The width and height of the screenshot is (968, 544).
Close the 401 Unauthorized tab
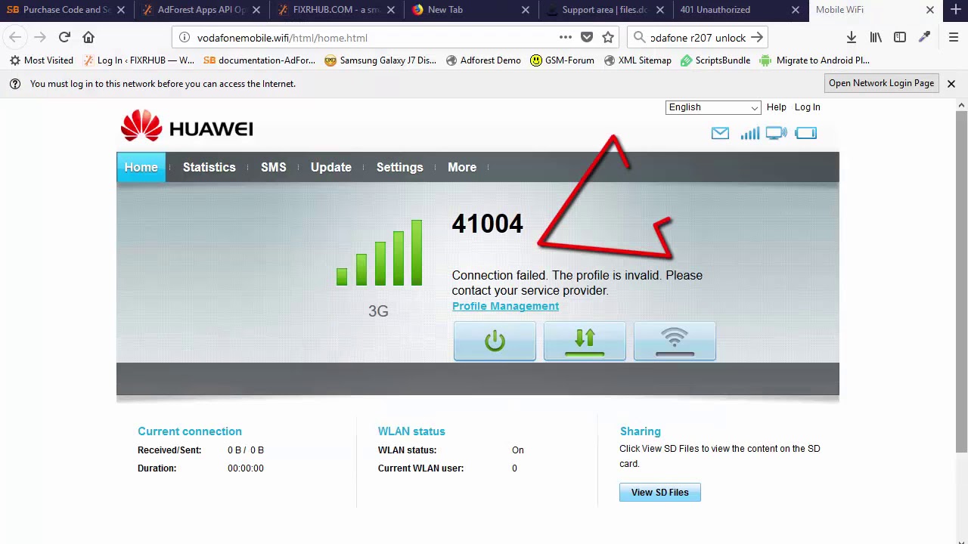(796, 10)
